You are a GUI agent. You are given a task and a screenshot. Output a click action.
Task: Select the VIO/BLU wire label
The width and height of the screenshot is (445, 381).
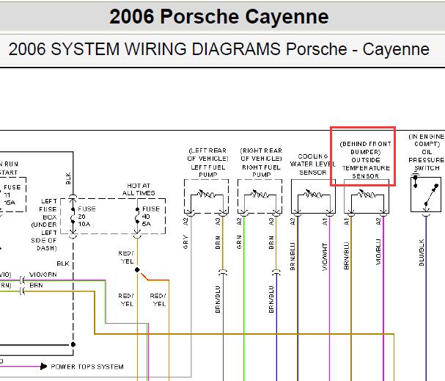tap(378, 252)
